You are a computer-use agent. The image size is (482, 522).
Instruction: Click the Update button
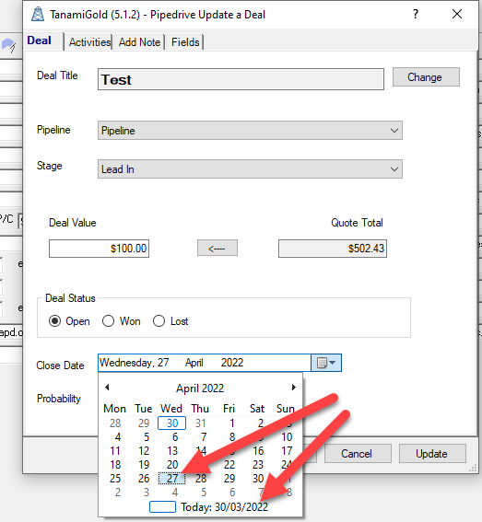tap(432, 454)
